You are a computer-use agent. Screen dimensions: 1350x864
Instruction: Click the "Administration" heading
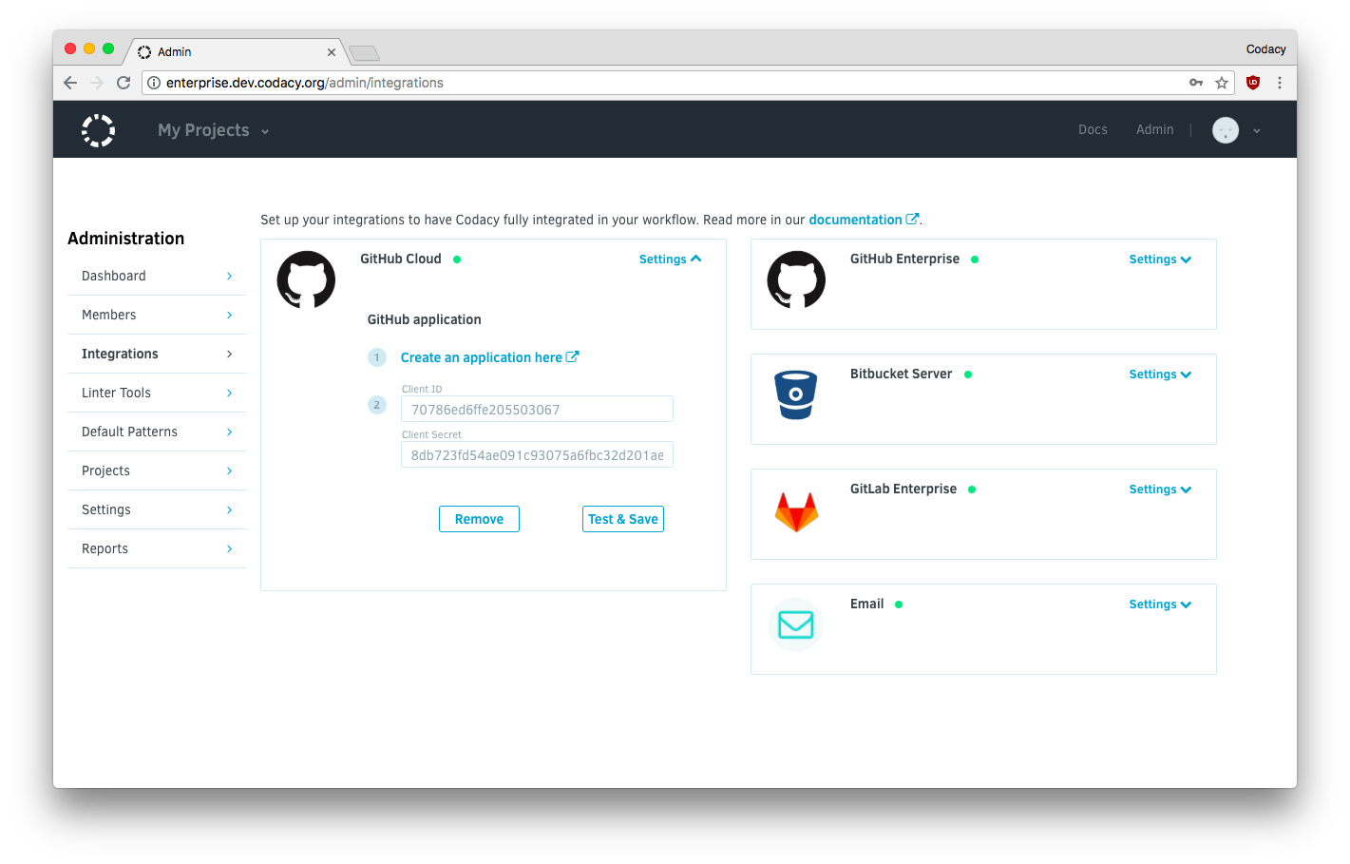pyautogui.click(x=125, y=239)
